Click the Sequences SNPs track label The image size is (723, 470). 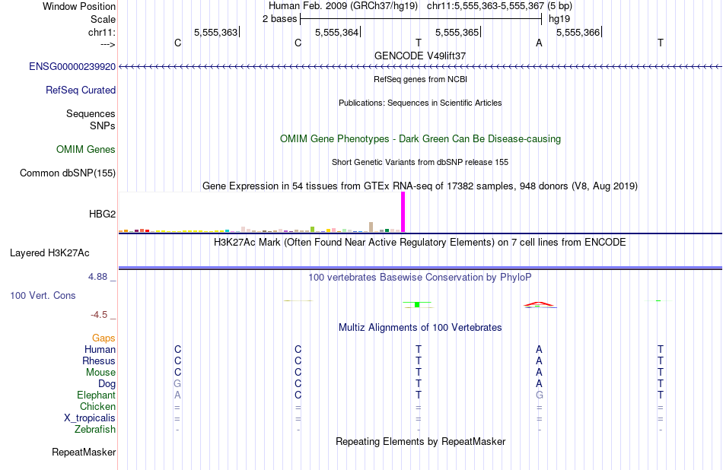tap(91, 119)
